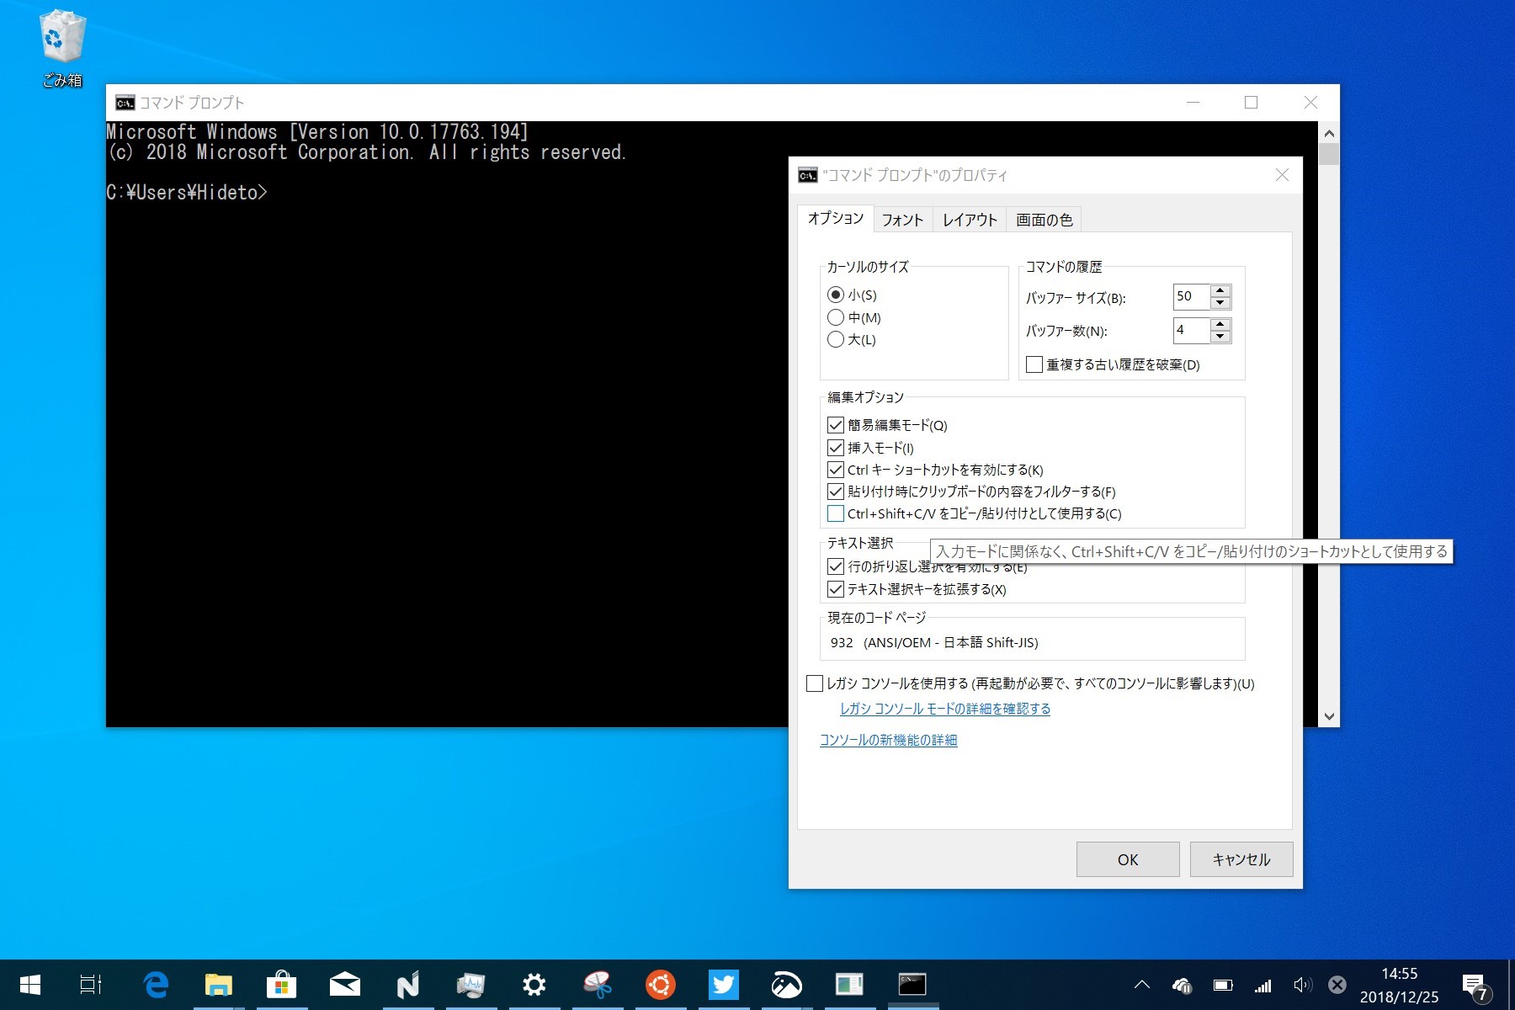Decrease バッファー数 with the down arrow
Viewport: 1515px width, 1010px height.
[x=1220, y=336]
